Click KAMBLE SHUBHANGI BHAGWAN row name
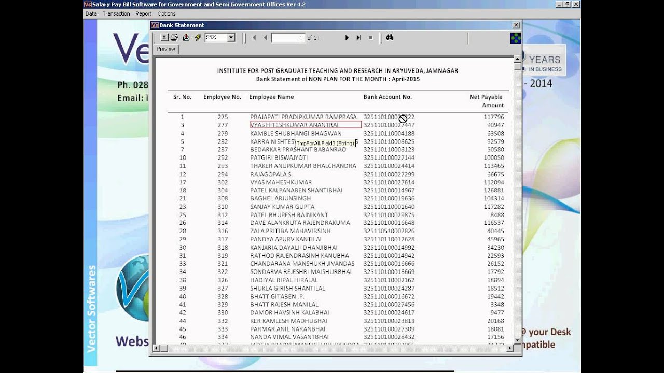Screen dimensions: 664x373 click(296, 133)
